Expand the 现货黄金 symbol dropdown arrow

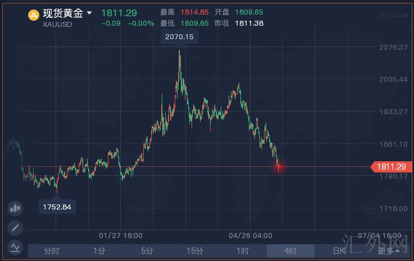click(x=89, y=13)
